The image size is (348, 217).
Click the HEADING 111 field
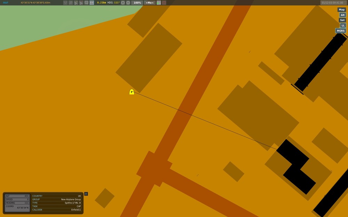click(x=17, y=203)
